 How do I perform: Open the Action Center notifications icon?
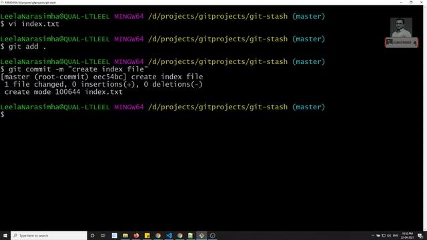[420, 235]
